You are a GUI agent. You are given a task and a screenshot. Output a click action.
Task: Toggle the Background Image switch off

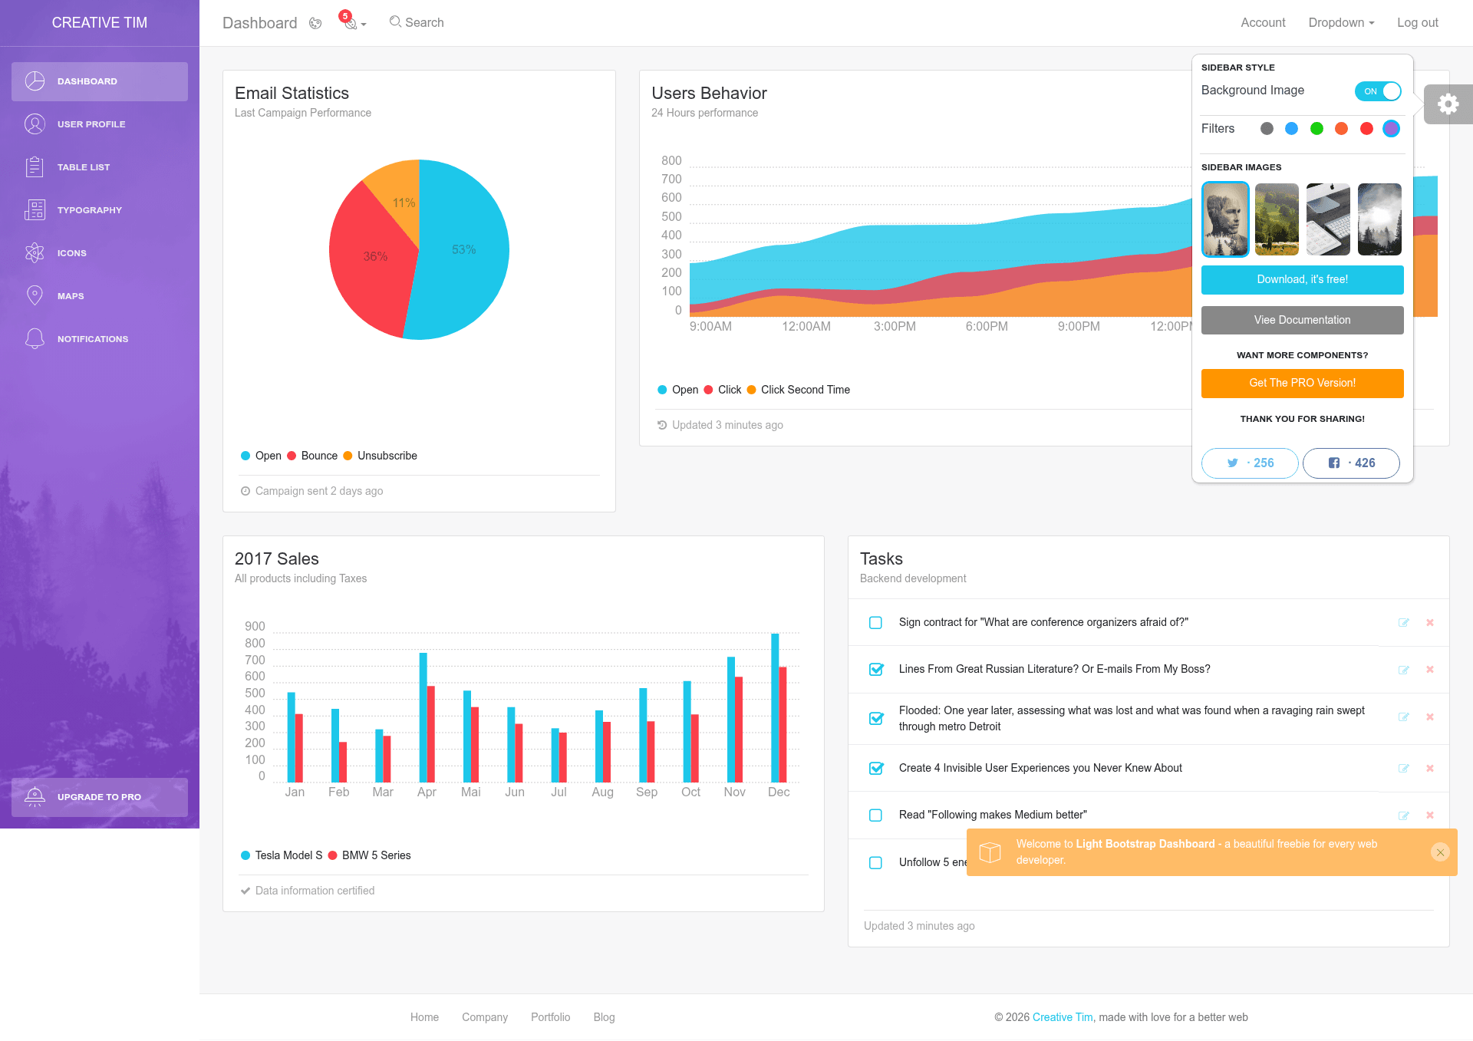1378,91
